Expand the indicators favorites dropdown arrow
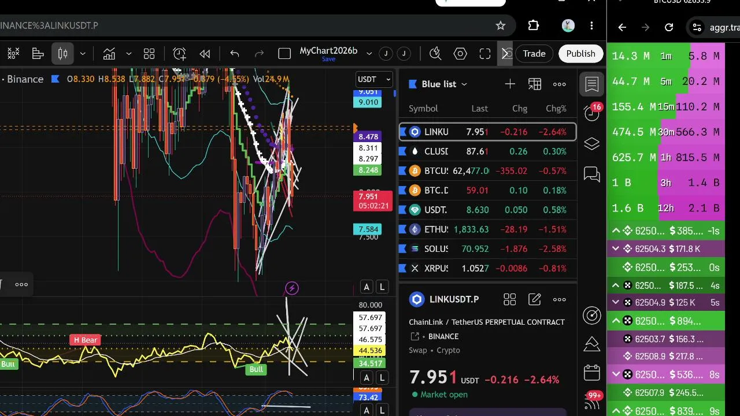 coord(128,54)
